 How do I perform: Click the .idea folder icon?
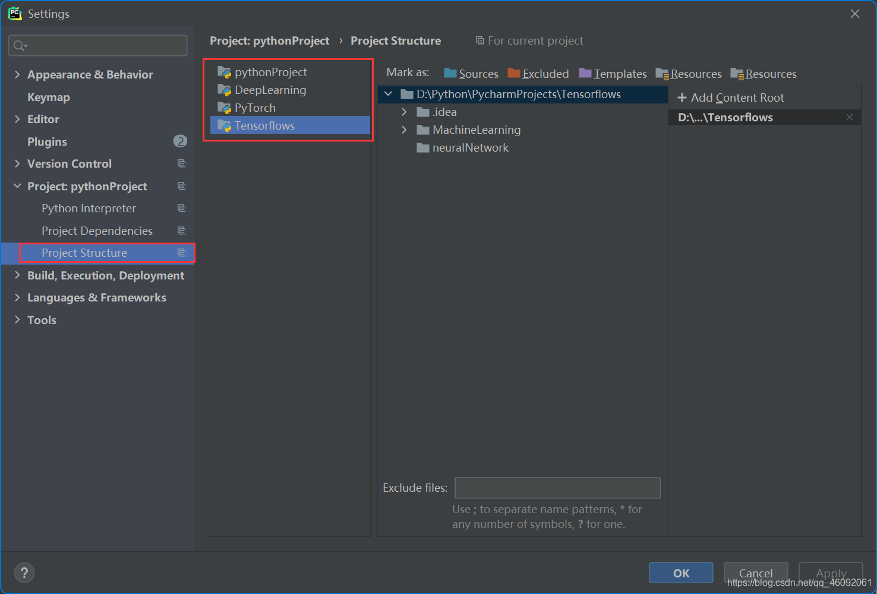(x=423, y=112)
